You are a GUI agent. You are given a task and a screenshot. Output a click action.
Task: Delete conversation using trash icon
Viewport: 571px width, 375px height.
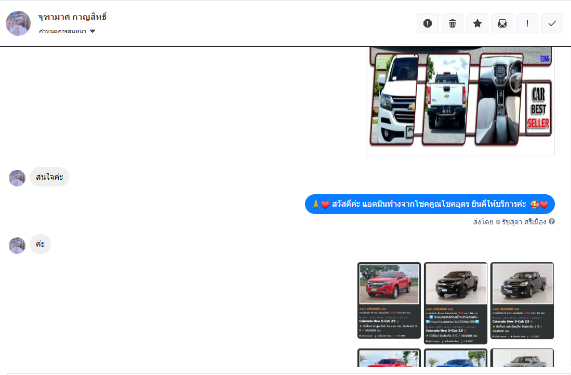click(453, 24)
